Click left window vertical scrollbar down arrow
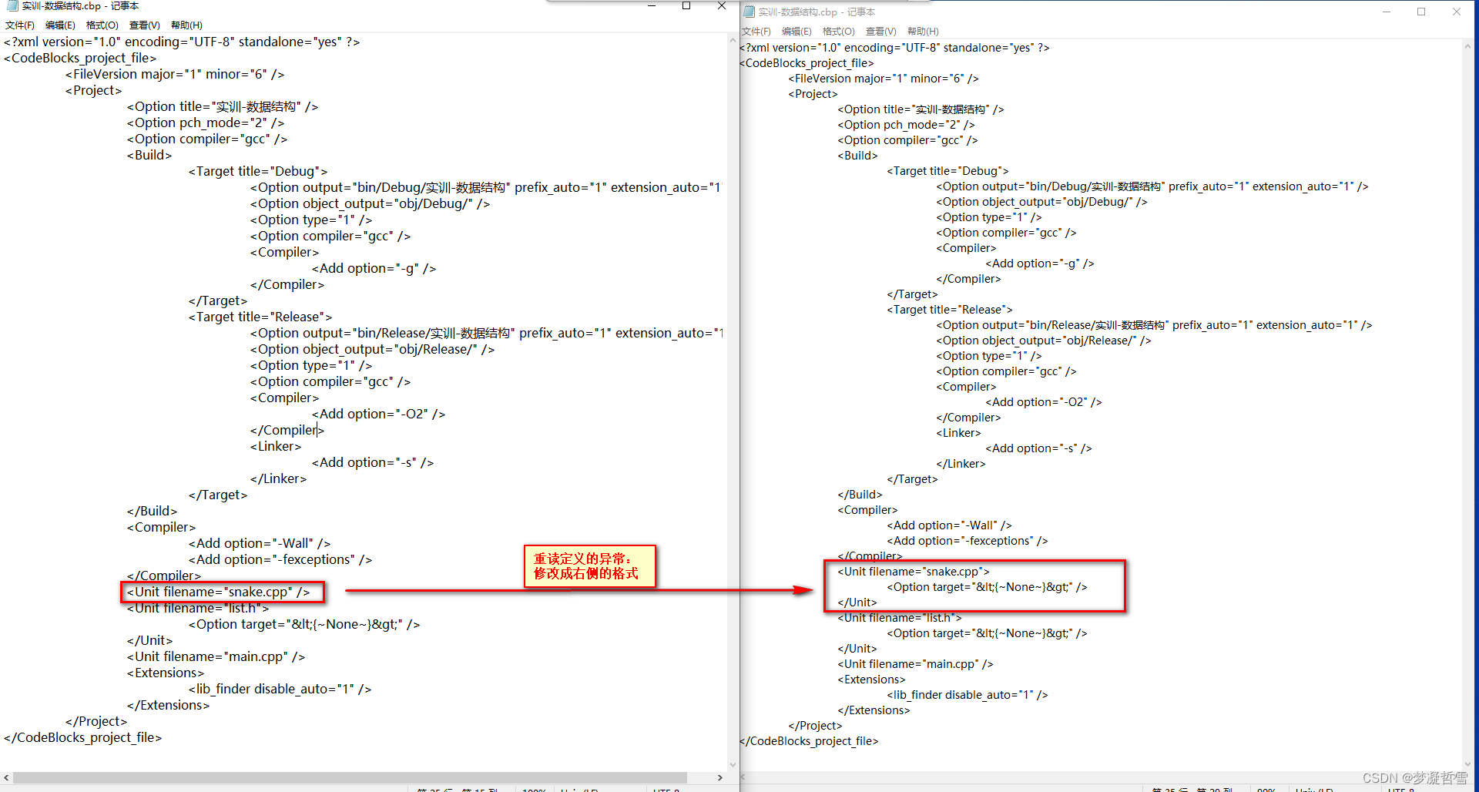 (733, 765)
